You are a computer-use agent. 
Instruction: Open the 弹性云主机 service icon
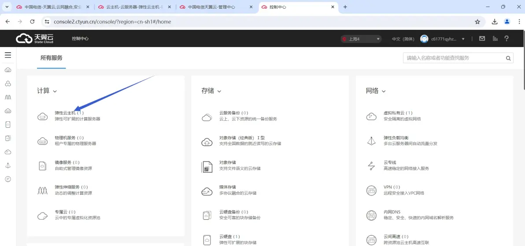(43, 116)
